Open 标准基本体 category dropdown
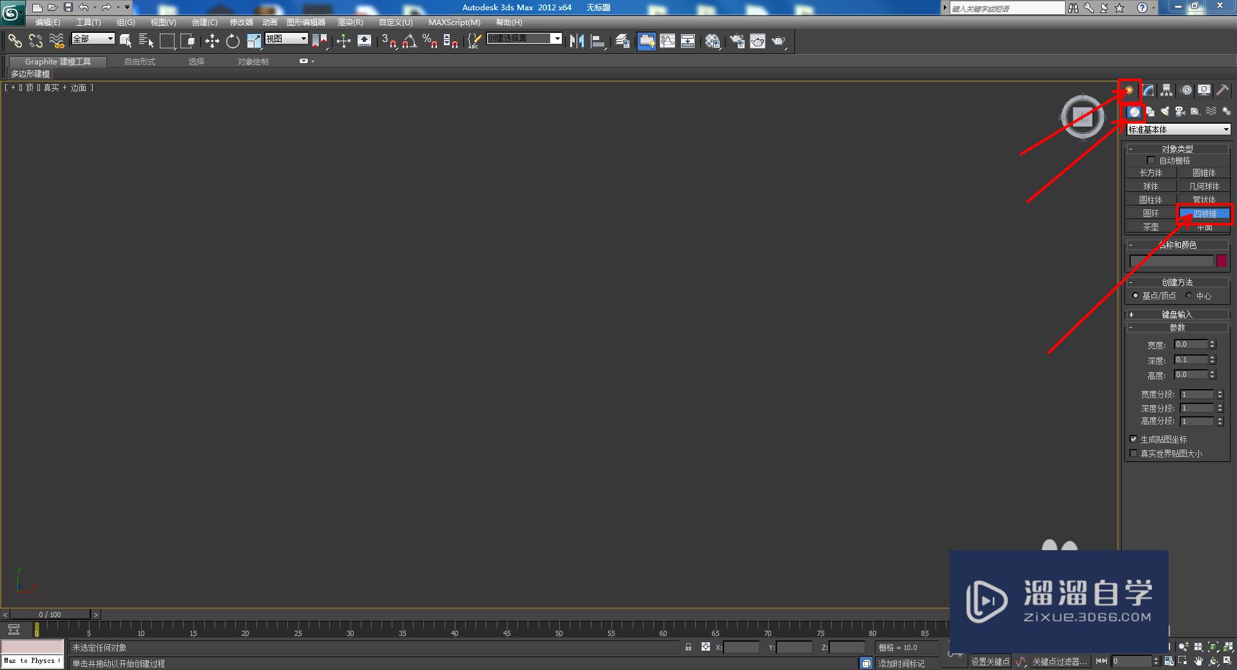This screenshot has width=1237, height=670. 1178,129
